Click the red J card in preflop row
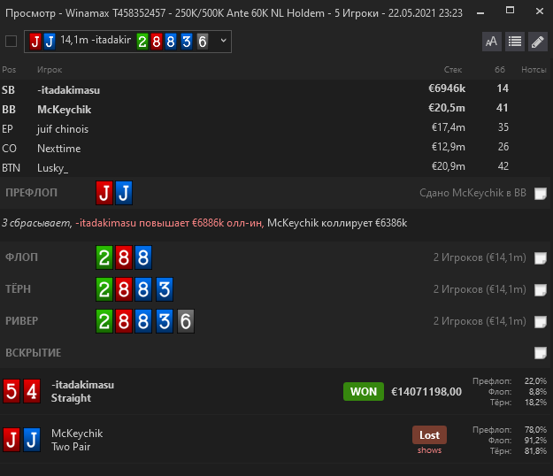The width and height of the screenshot is (553, 476). click(104, 193)
